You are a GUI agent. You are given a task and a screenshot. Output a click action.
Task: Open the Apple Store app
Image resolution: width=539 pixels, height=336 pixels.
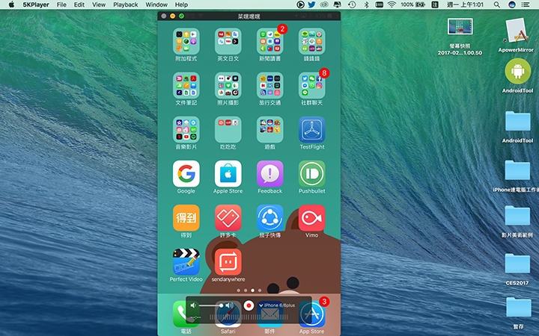click(x=228, y=174)
